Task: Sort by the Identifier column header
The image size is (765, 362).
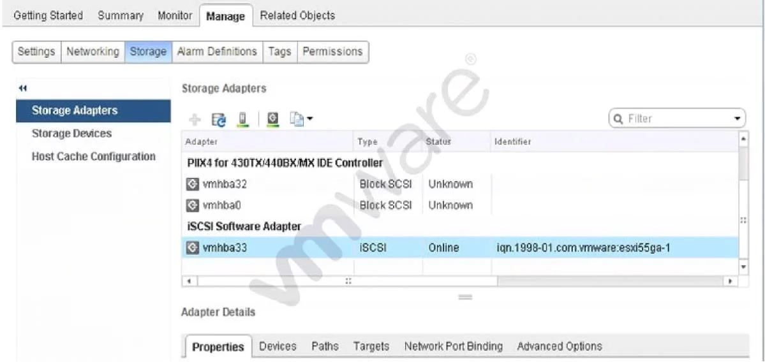Action: coord(614,141)
